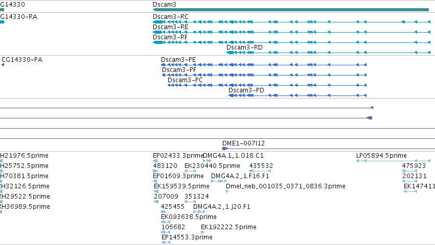Click the LP05894.5prime feature label
The width and height of the screenshot is (435, 245).
pyautogui.click(x=381, y=156)
